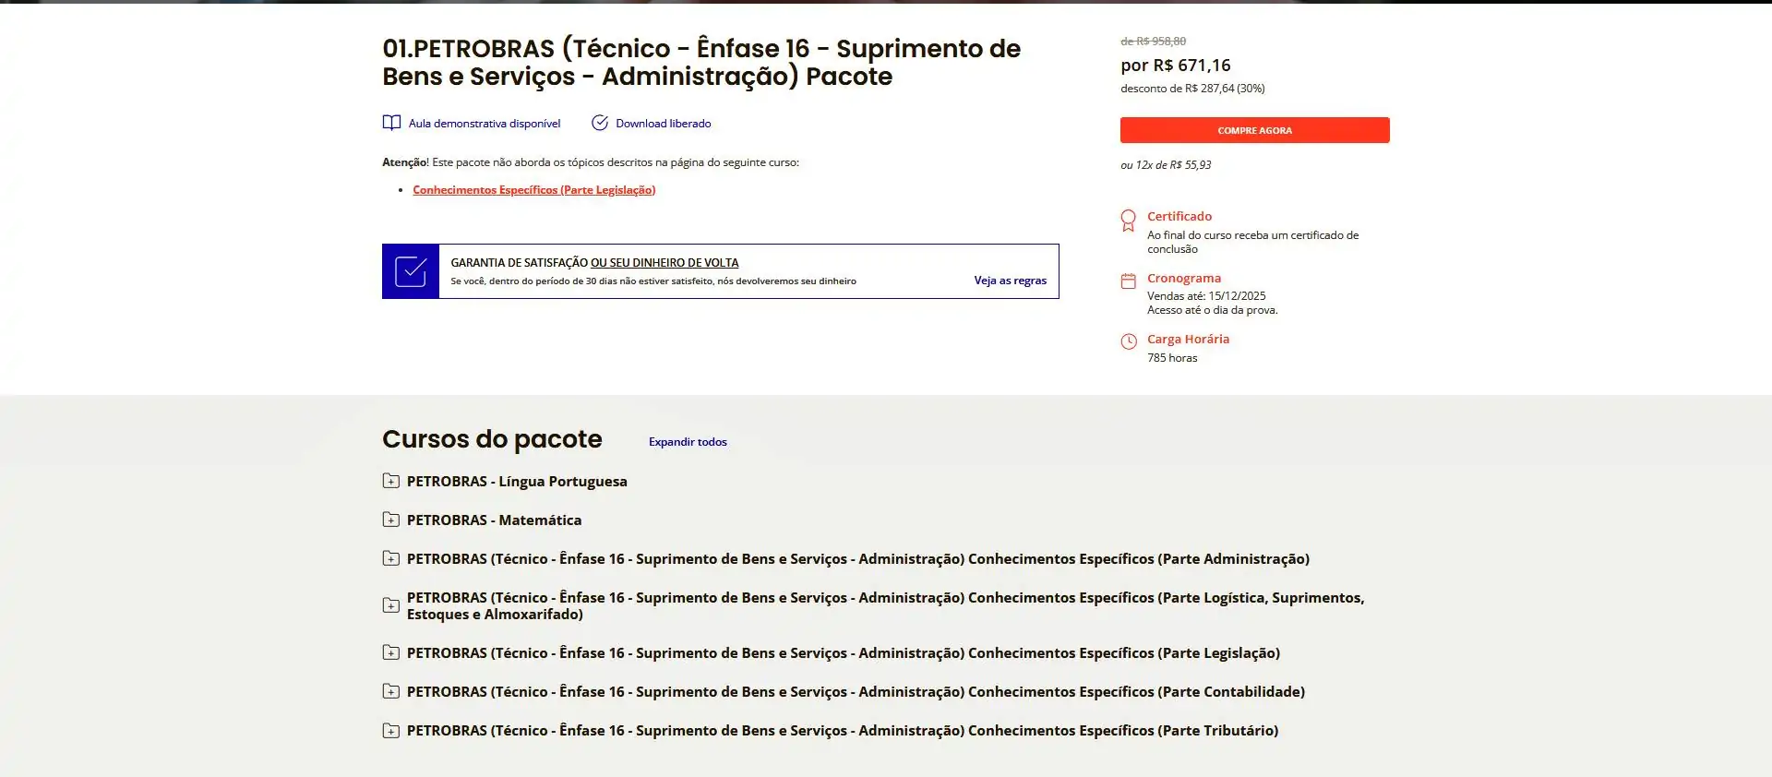Expand the Parte Administração course folder
The image size is (1772, 777).
pyautogui.click(x=391, y=558)
